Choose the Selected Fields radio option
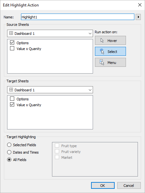The width and height of the screenshot is (145, 193). (x=9, y=145)
